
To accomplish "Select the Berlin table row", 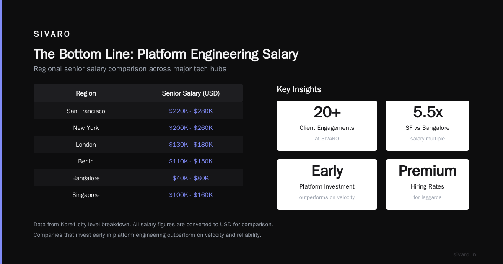I will [x=138, y=161].
